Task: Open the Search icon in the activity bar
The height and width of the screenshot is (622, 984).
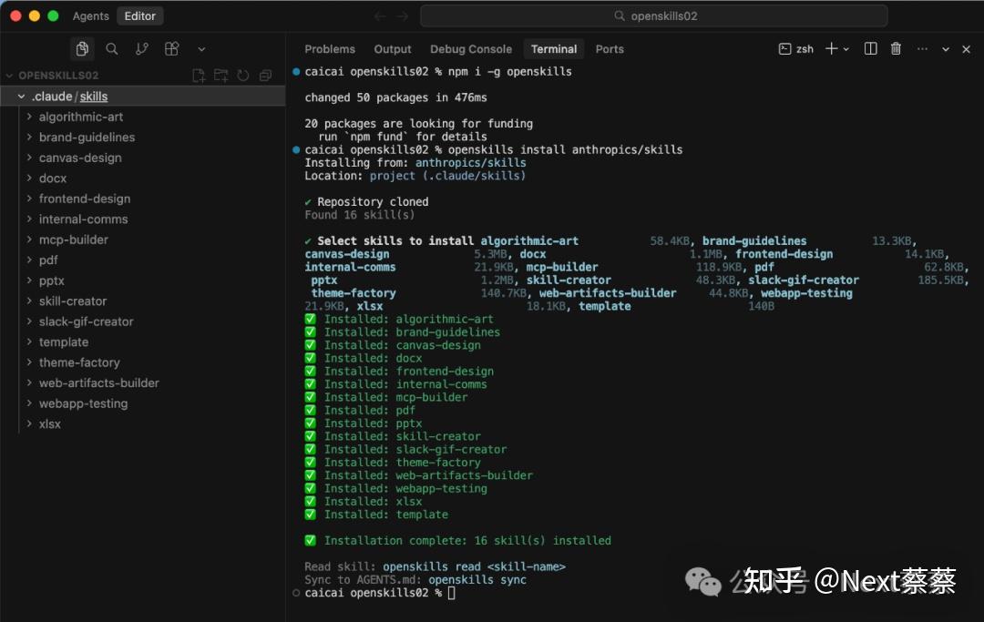Action: [x=111, y=48]
